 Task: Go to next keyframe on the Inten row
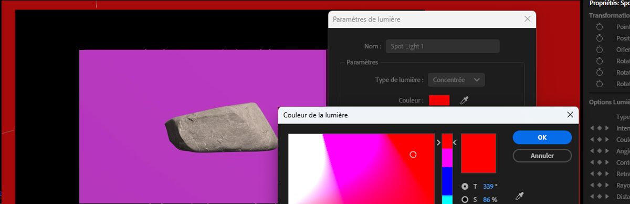pos(607,128)
